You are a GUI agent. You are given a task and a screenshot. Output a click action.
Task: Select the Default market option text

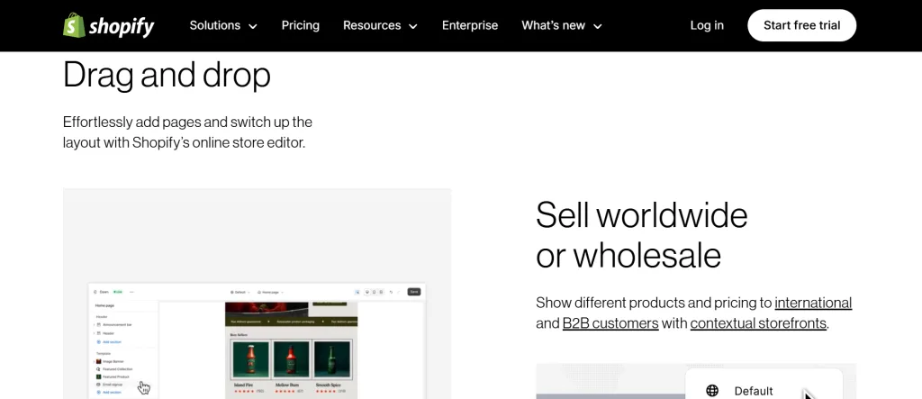pos(754,391)
